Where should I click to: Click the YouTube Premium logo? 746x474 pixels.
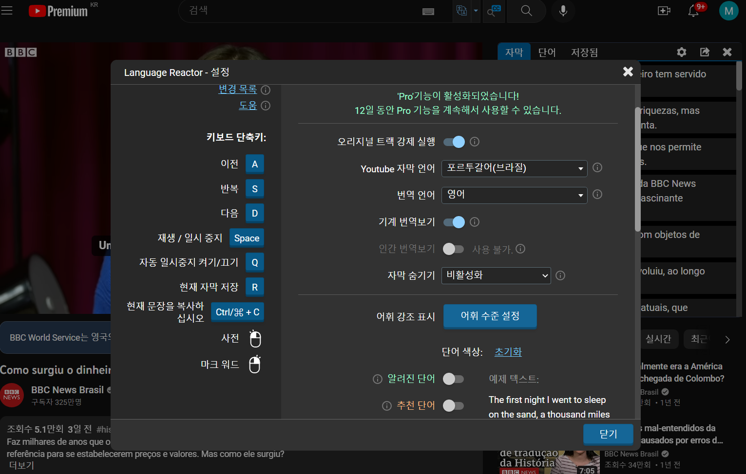(x=58, y=11)
